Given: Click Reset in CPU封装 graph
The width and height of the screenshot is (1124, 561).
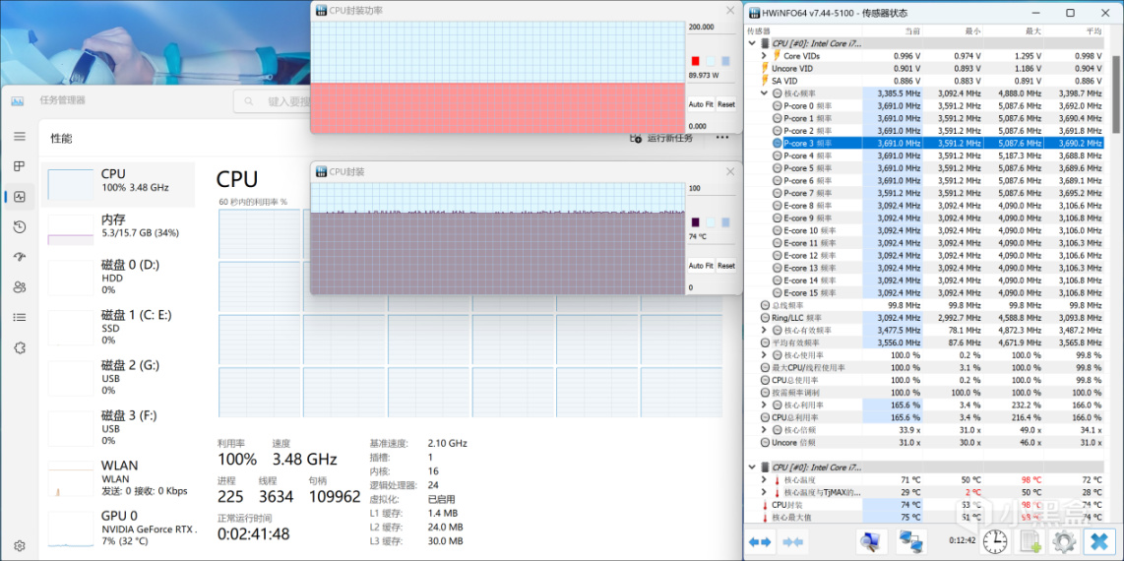Looking at the screenshot, I should click(726, 265).
